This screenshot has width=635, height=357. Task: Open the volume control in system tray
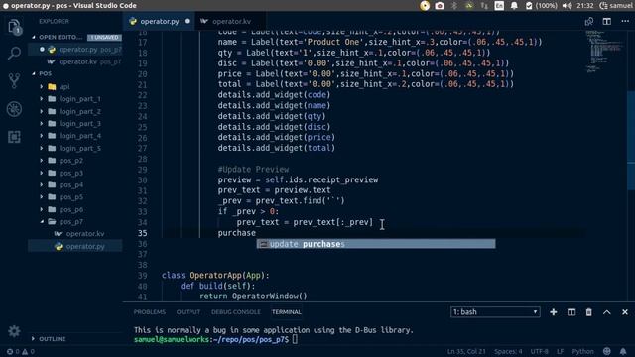567,6
